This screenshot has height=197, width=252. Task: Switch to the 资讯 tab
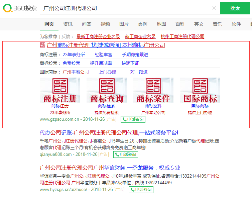pyautogui.click(x=68, y=24)
